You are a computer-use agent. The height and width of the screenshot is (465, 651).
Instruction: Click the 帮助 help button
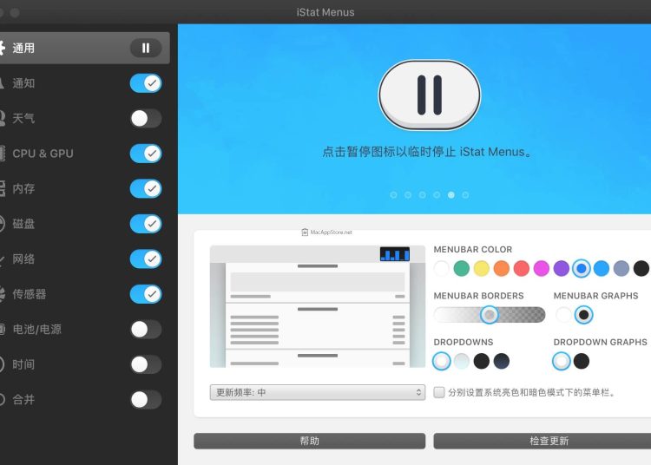[309, 441]
